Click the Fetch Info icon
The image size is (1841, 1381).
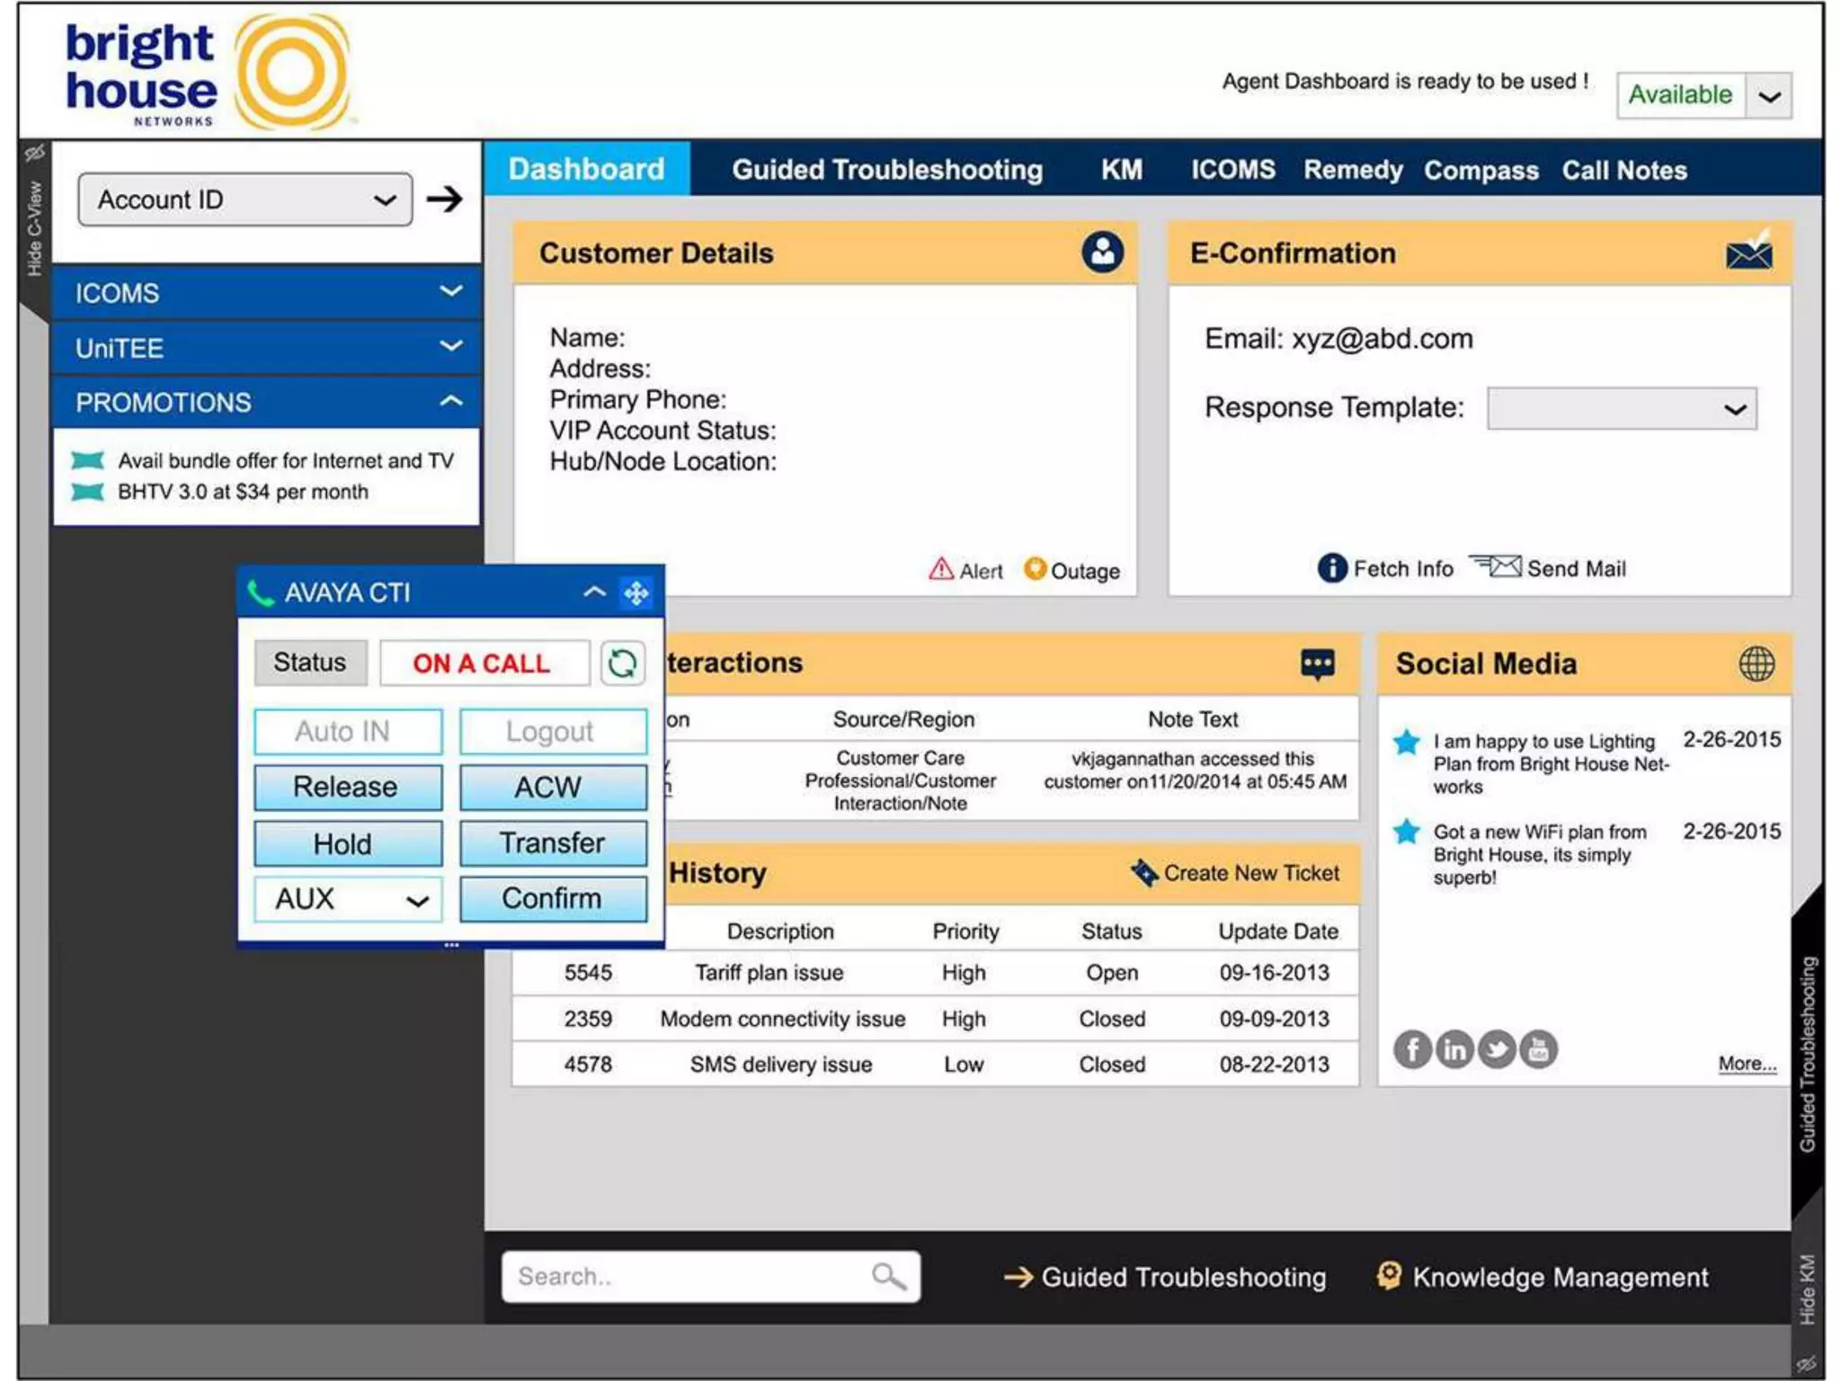pyautogui.click(x=1332, y=568)
